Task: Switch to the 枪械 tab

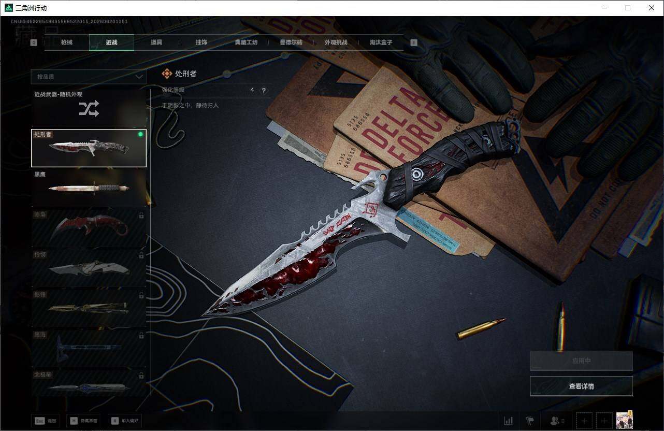Action: point(67,42)
